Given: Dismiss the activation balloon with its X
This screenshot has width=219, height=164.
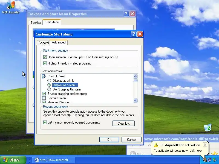Looking at the screenshot, I should 205,145.
